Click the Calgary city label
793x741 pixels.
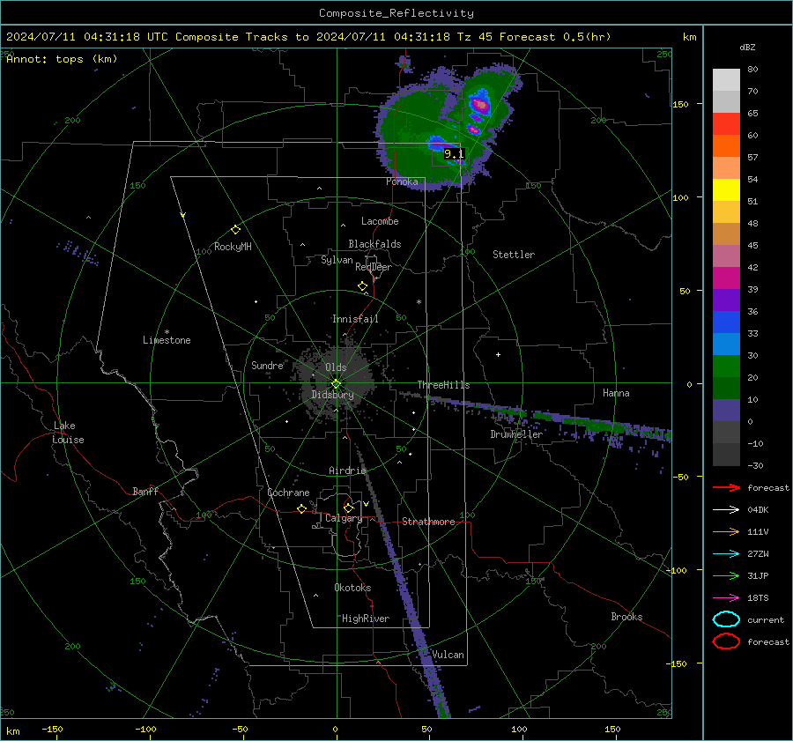(x=344, y=518)
